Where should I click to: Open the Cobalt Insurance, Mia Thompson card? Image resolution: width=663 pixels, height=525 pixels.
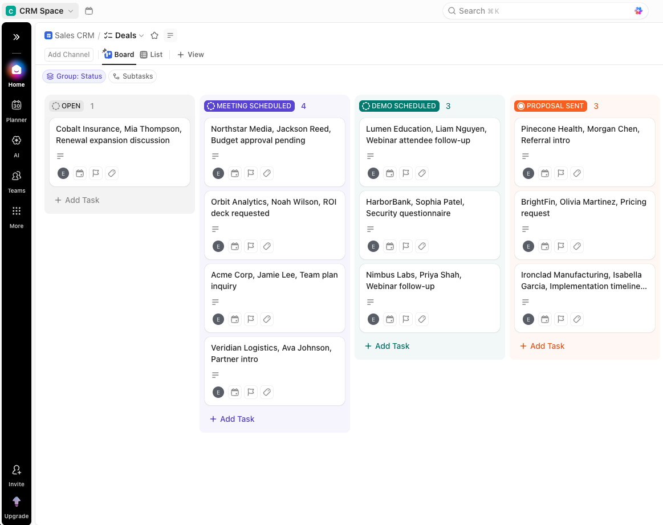120,152
